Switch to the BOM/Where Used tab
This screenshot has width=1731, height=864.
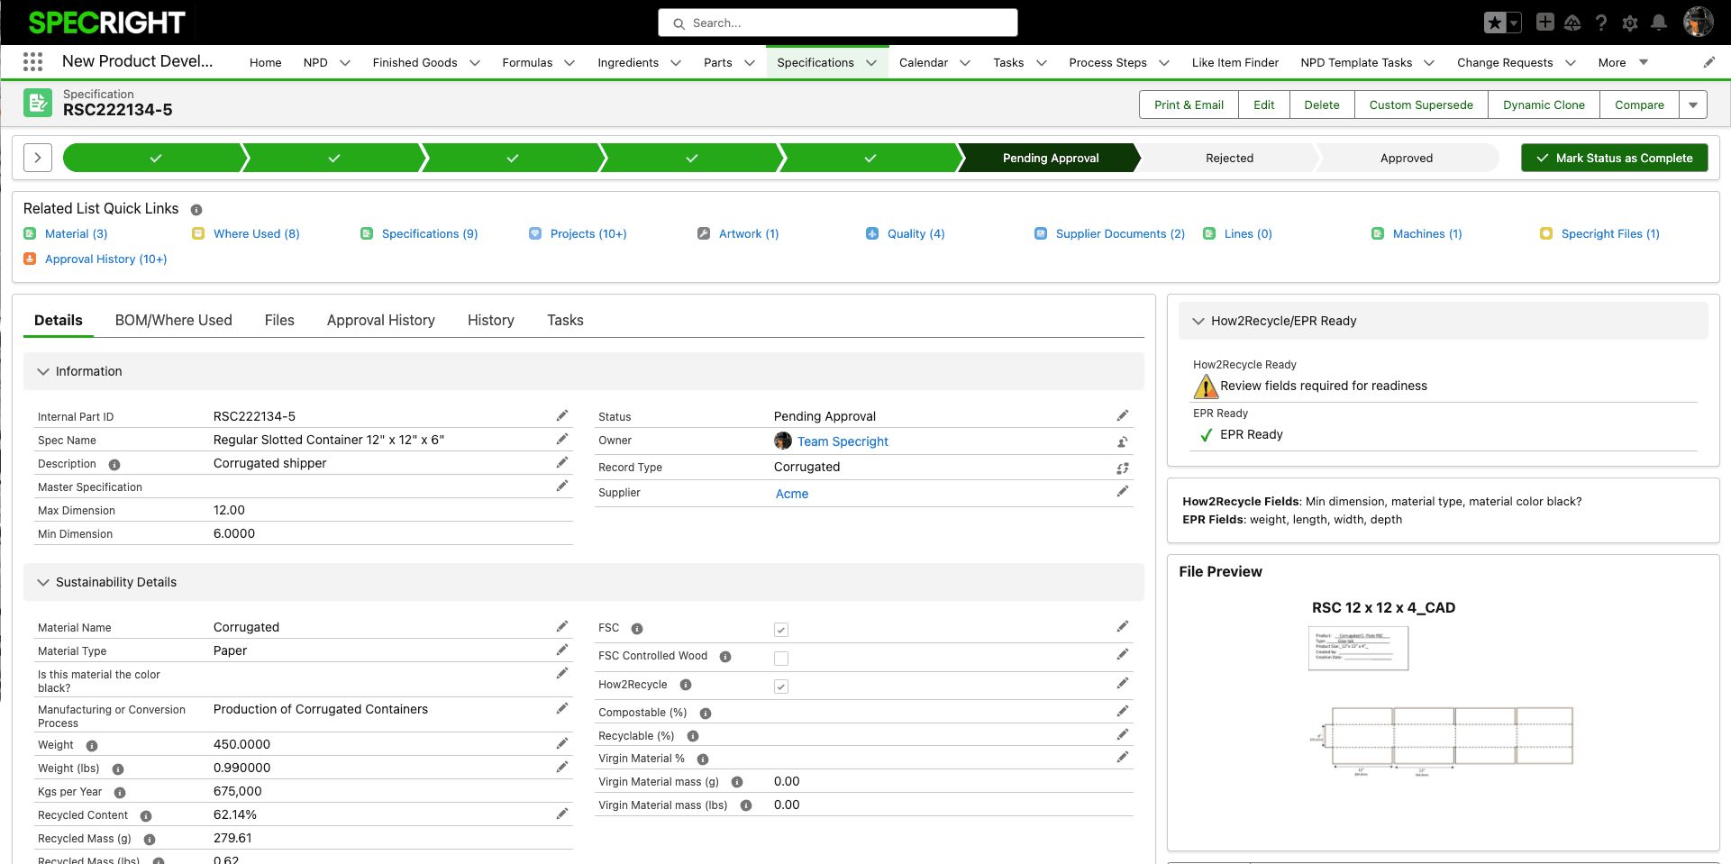174,320
